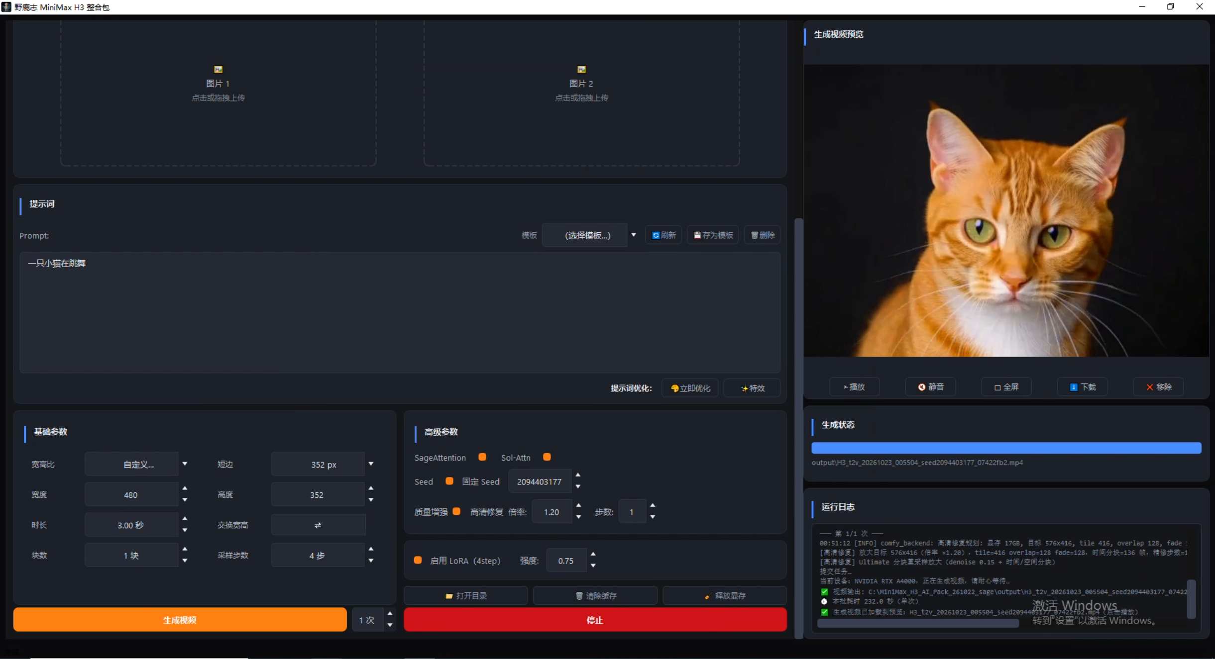The width and height of the screenshot is (1215, 659).
Task: Open the 宽高比 aspect ratio dropdown
Action: click(x=138, y=464)
